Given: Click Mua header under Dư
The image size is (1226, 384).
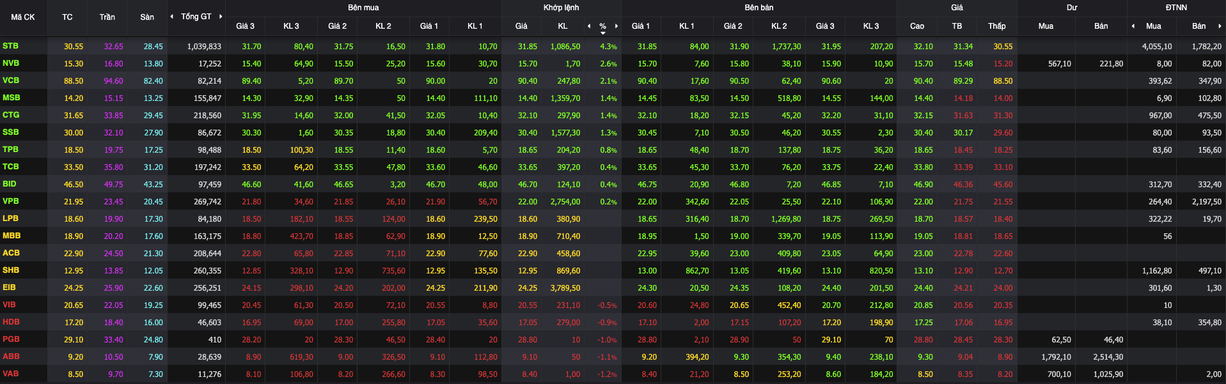Looking at the screenshot, I should 1046,26.
